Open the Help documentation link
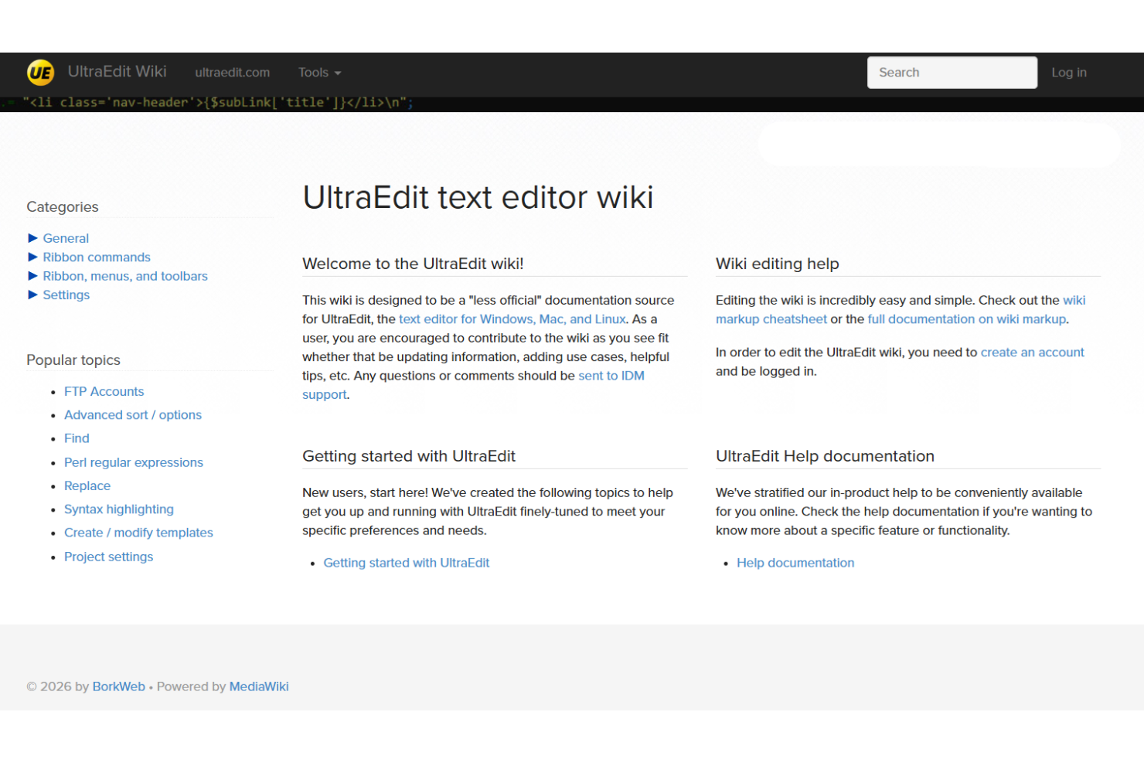Image resolution: width=1144 pixels, height=763 pixels. pos(795,563)
